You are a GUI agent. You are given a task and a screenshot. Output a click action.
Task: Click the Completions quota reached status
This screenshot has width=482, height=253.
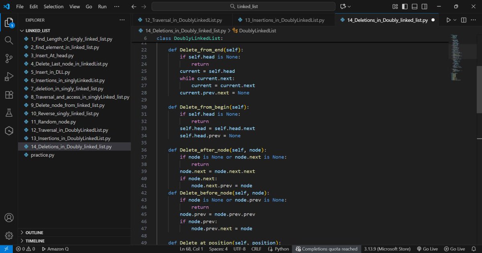click(x=327, y=249)
